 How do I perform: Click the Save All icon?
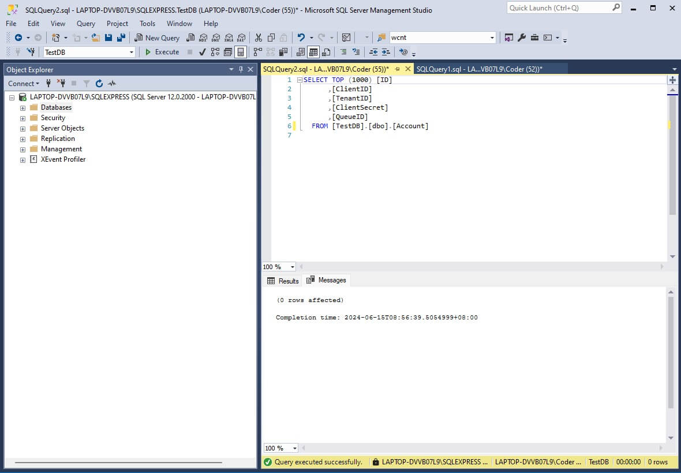121,38
